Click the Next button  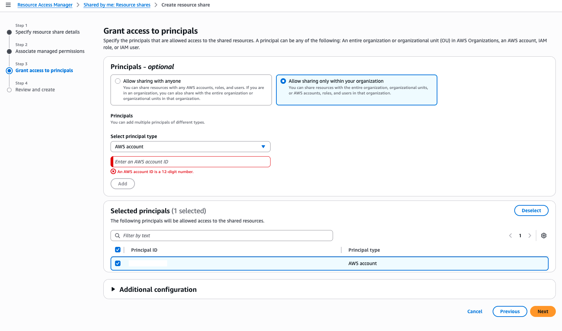[542, 311]
